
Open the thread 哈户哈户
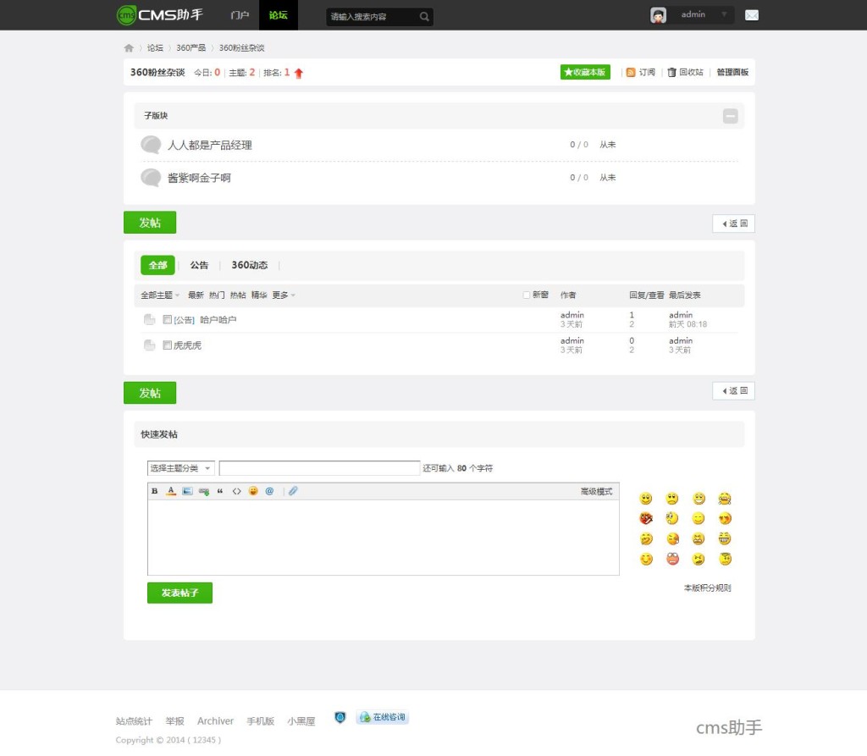(218, 320)
